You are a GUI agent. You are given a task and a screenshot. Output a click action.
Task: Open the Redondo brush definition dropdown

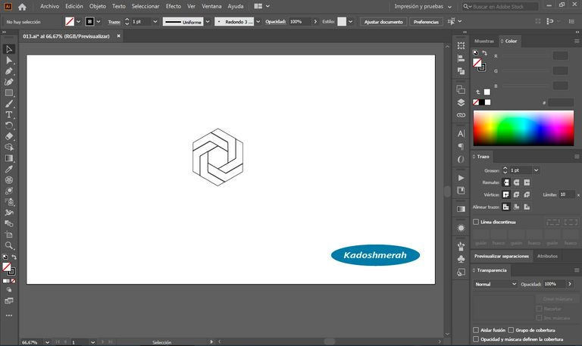click(258, 22)
